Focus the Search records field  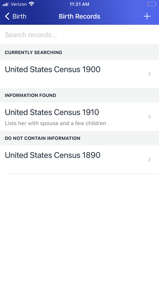[x=79, y=35]
